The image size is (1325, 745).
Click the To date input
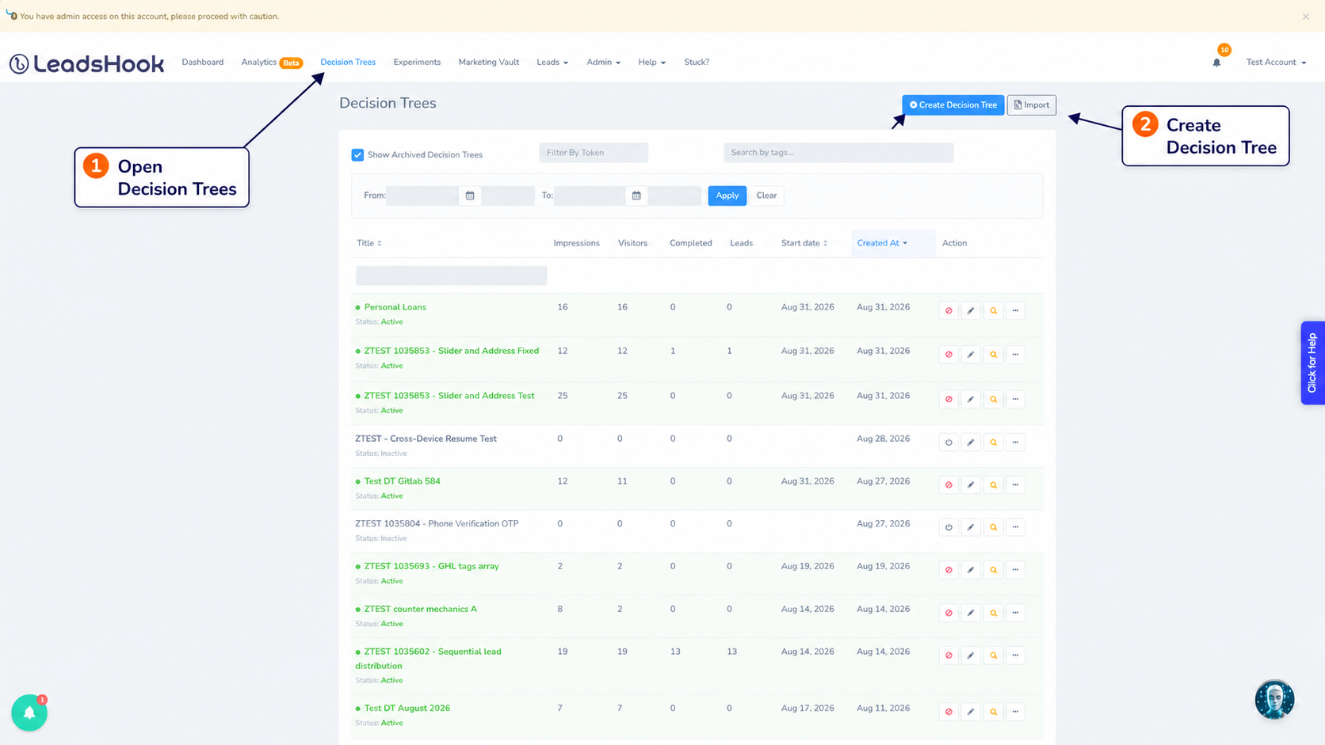[x=590, y=196]
